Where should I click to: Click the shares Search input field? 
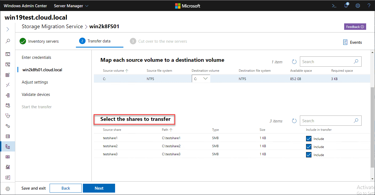point(327,121)
